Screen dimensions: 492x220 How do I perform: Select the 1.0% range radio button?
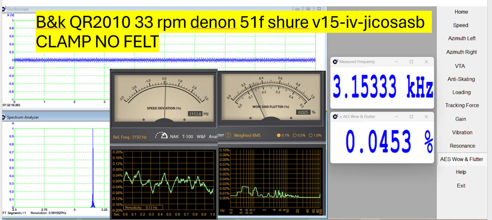pyautogui.click(x=310, y=135)
